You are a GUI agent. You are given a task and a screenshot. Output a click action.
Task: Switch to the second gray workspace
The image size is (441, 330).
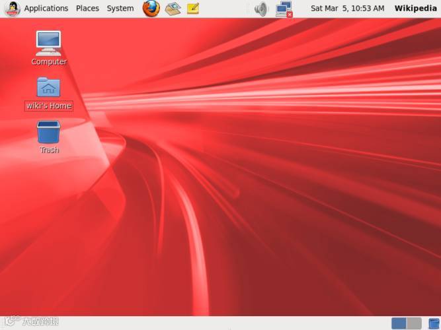click(414, 323)
